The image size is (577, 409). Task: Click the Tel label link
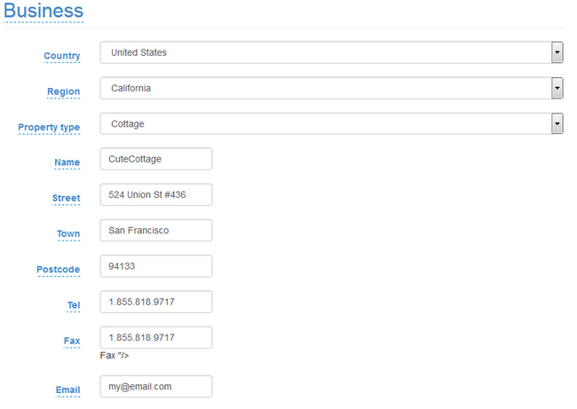click(74, 305)
